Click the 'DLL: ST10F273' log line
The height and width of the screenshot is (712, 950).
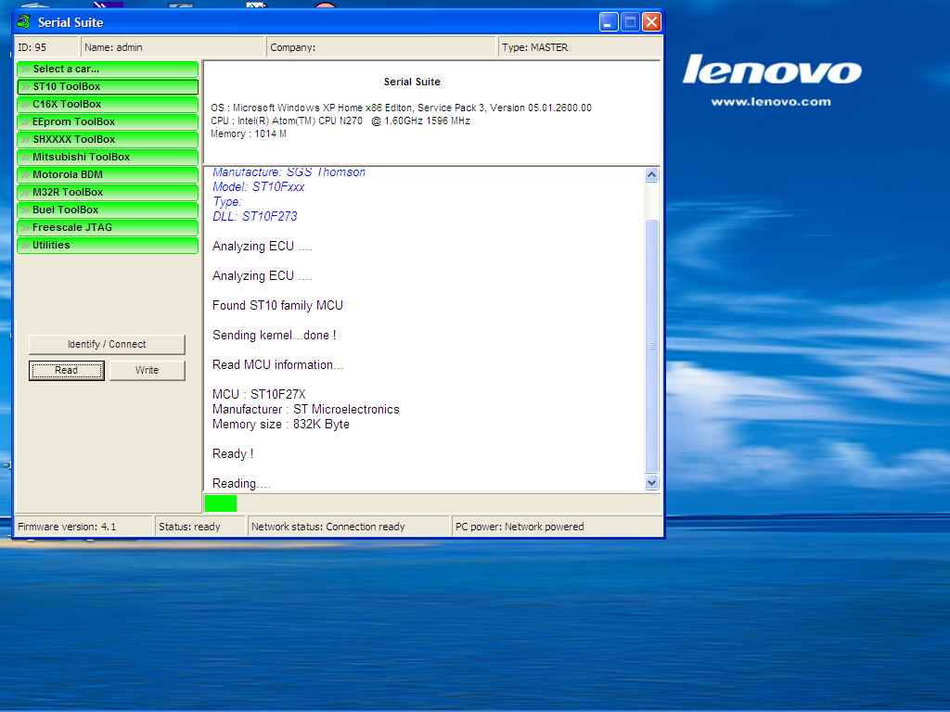254,217
